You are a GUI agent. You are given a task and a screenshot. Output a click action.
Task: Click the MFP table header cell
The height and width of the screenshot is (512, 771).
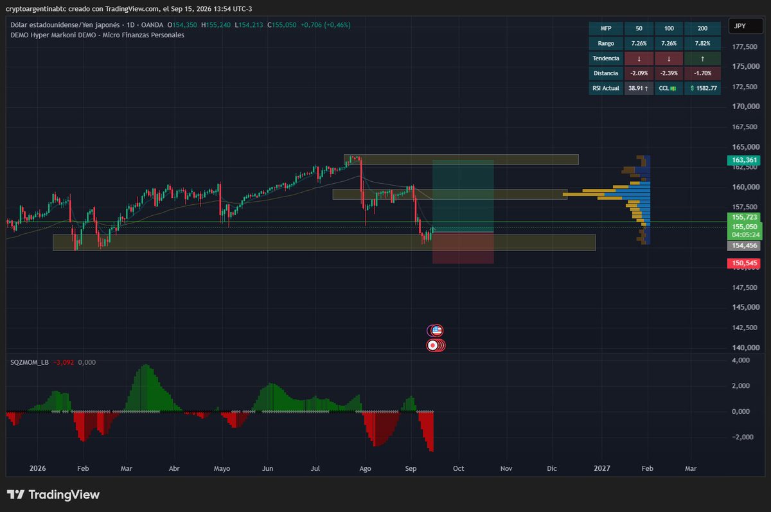tap(605, 28)
